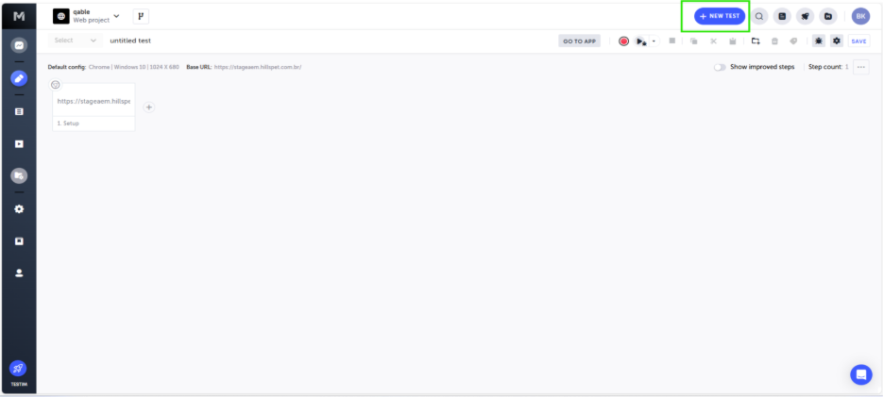Click the qable project globe logo
The width and height of the screenshot is (884, 397).
tap(60, 16)
